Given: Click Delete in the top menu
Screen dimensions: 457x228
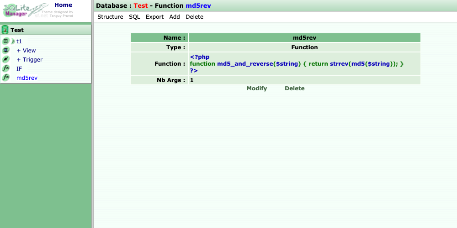Looking at the screenshot, I should [x=194, y=17].
